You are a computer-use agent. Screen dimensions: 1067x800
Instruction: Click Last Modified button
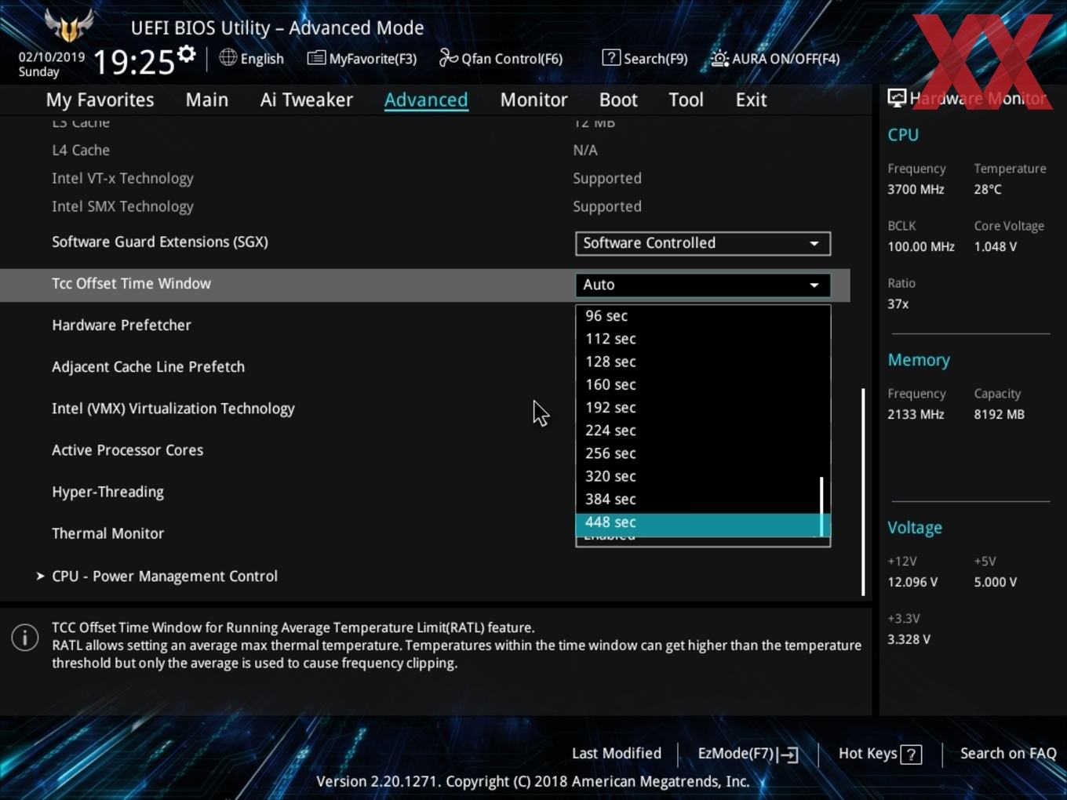point(617,753)
